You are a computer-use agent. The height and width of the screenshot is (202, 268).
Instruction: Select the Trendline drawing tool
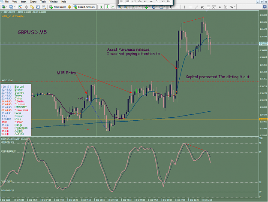pyautogui.click(x=196, y=7)
